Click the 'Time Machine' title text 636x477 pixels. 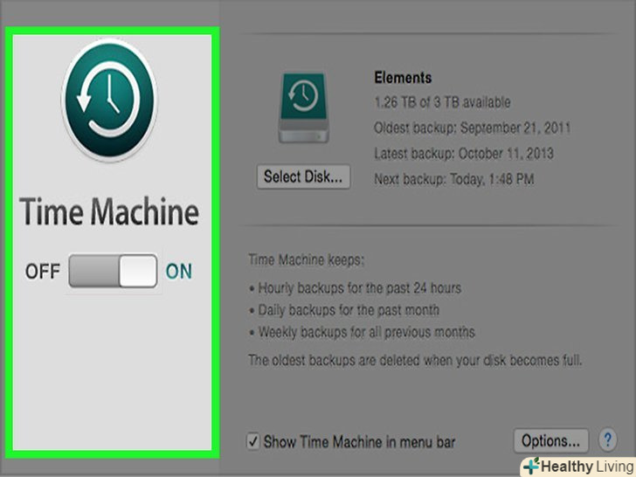(109, 211)
